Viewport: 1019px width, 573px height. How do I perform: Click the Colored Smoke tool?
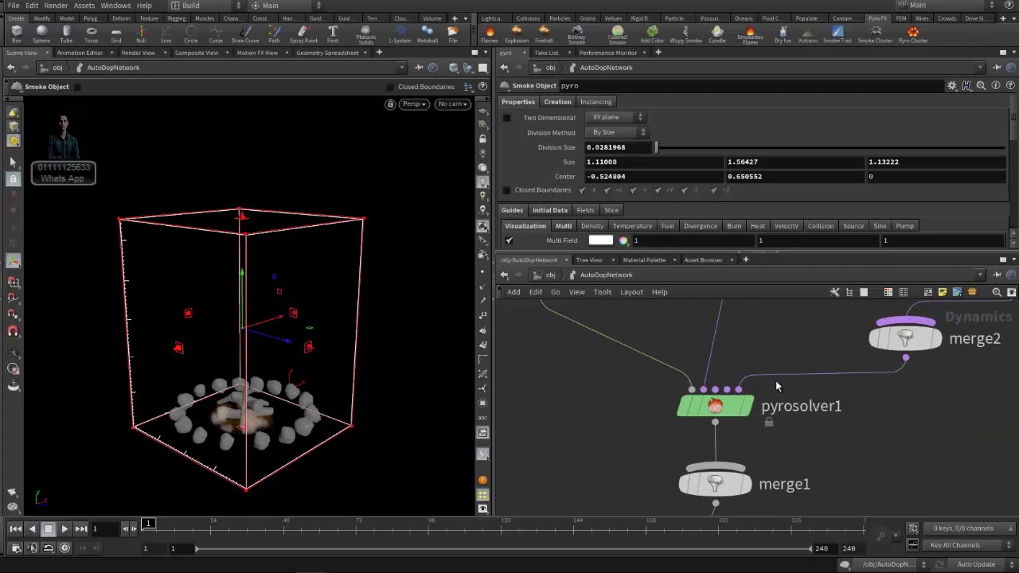(618, 35)
